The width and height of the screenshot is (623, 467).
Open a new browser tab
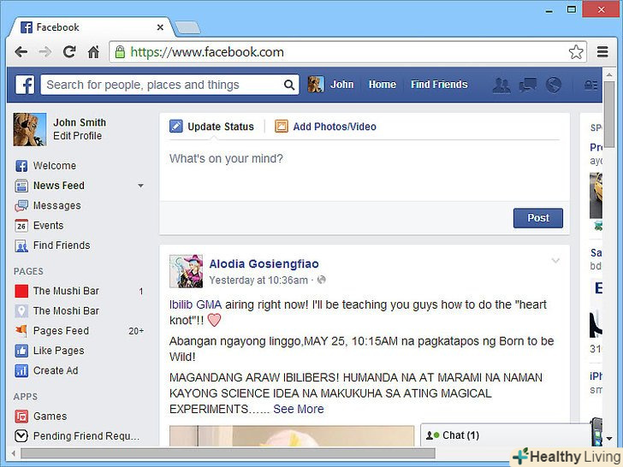point(187,27)
